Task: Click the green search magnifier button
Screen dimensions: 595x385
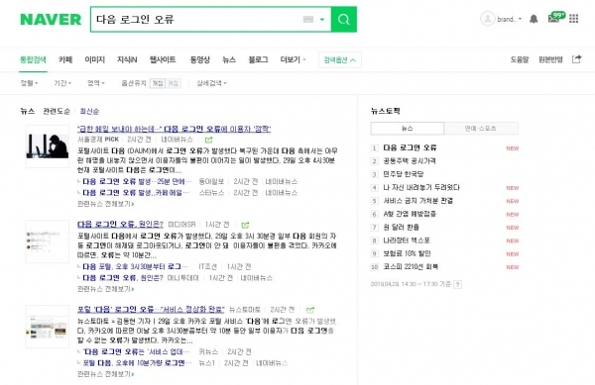Action: 343,20
